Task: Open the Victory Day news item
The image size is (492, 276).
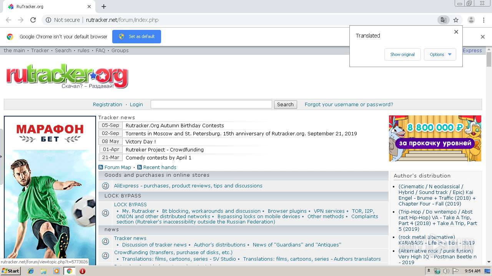Action: coord(141,141)
